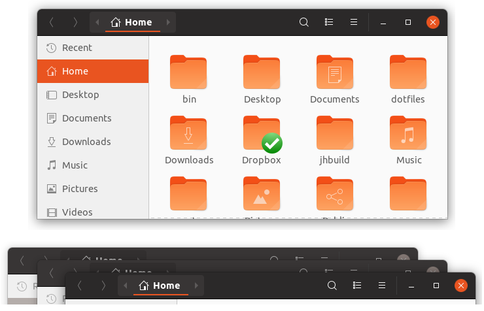Image resolution: width=484 pixels, height=311 pixels.
Task: Click left path arrow beside Home in top window
Action: [97, 22]
